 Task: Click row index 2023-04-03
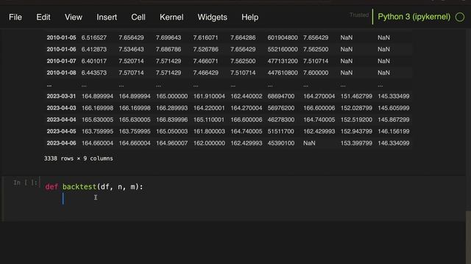(x=61, y=108)
